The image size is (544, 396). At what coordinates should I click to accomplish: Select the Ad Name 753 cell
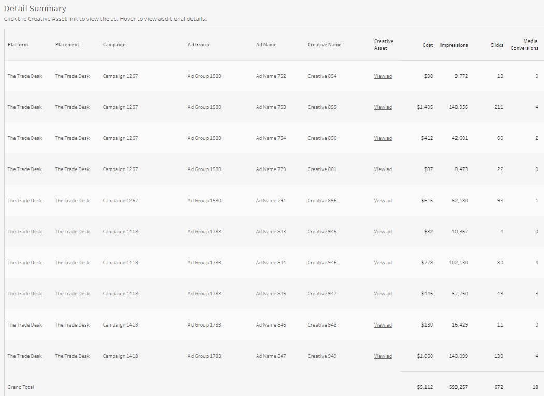pos(271,107)
